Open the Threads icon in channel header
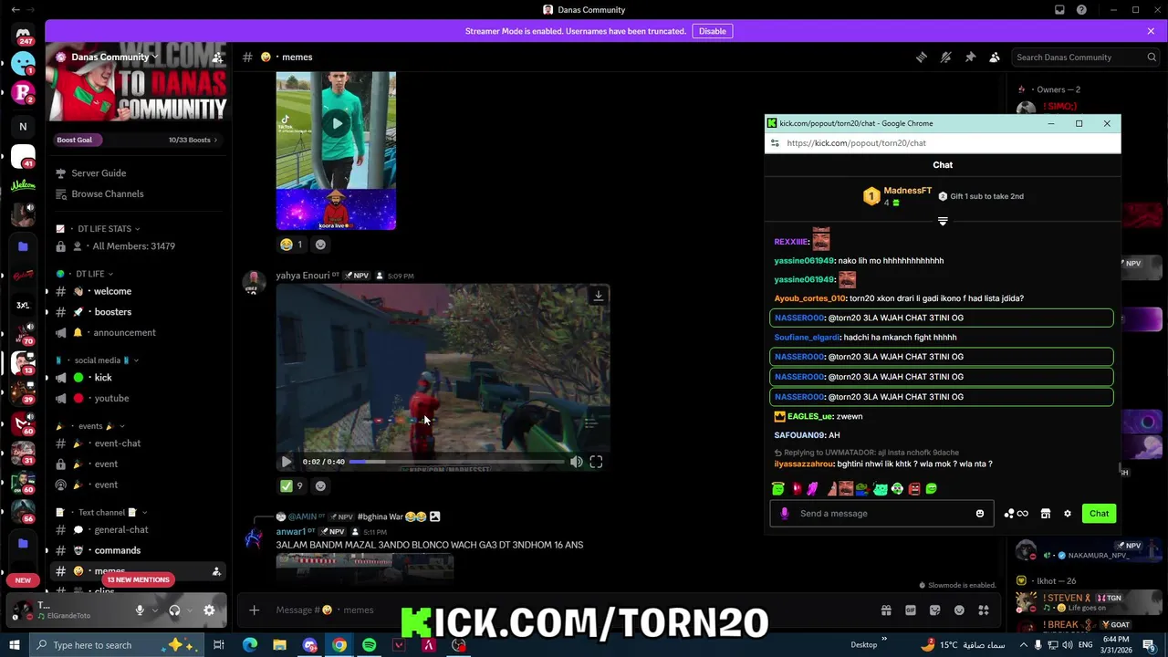This screenshot has width=1168, height=657. [x=922, y=57]
